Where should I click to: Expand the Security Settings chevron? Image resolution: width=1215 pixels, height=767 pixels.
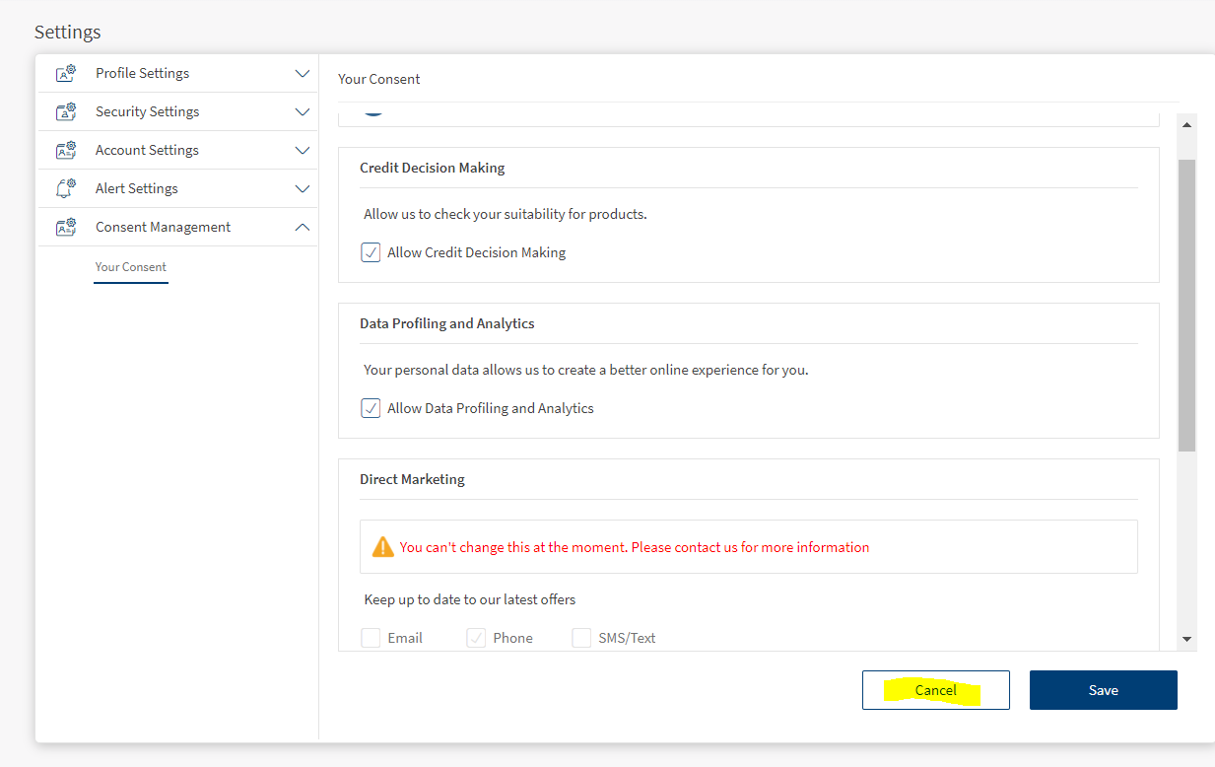click(x=303, y=112)
